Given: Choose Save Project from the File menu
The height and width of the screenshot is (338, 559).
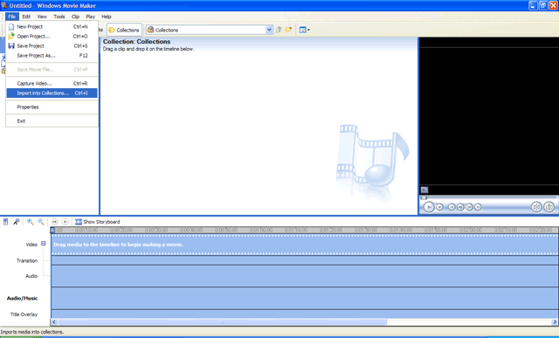Looking at the screenshot, I should click(x=52, y=46).
